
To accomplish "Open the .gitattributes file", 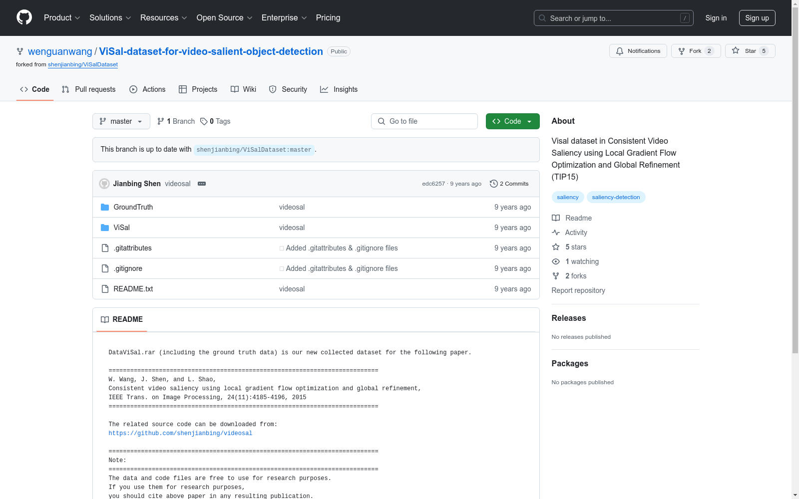I will (133, 248).
